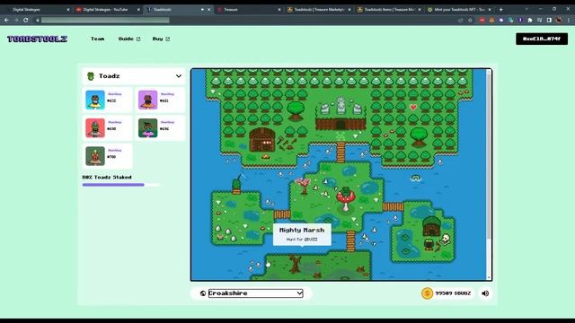The width and height of the screenshot is (575, 323).
Task: Click the large round tree near the barn
Action: (x=296, y=111)
